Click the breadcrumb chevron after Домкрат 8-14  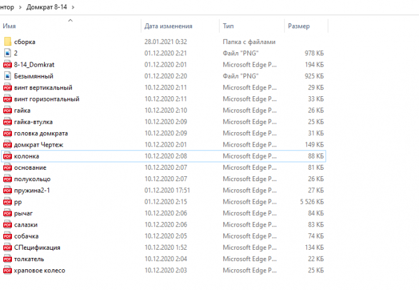click(x=73, y=7)
